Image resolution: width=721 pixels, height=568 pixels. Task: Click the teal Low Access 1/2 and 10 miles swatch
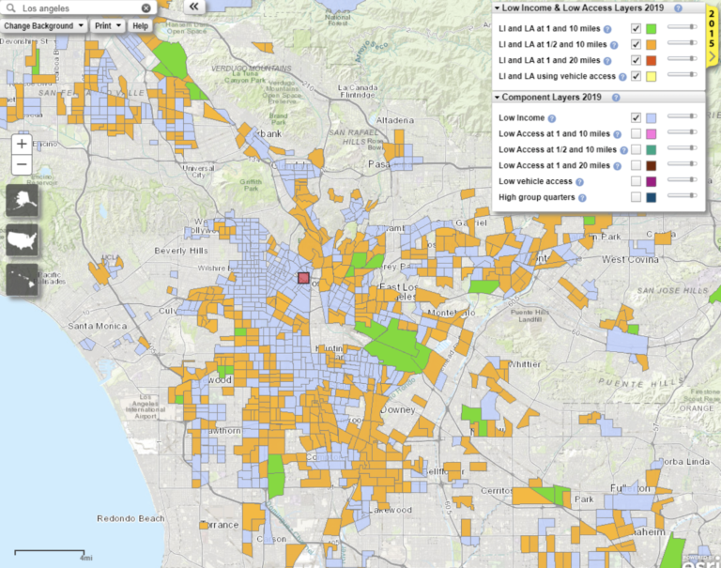pos(652,149)
